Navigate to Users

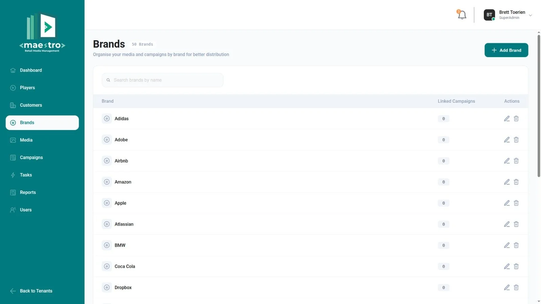click(42, 210)
